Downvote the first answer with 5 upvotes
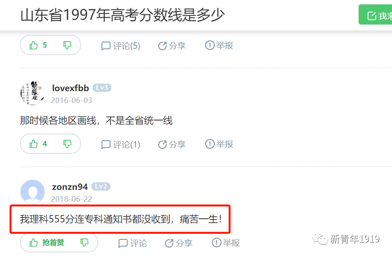 67,45
